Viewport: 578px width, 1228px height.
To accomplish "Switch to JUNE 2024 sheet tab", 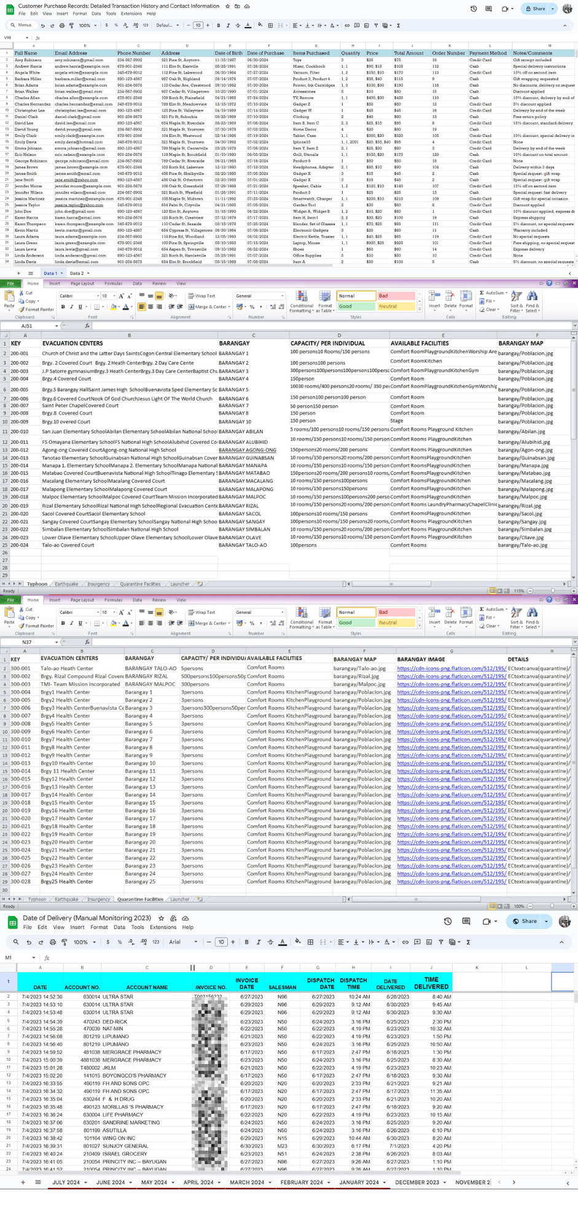I will [x=111, y=1182].
